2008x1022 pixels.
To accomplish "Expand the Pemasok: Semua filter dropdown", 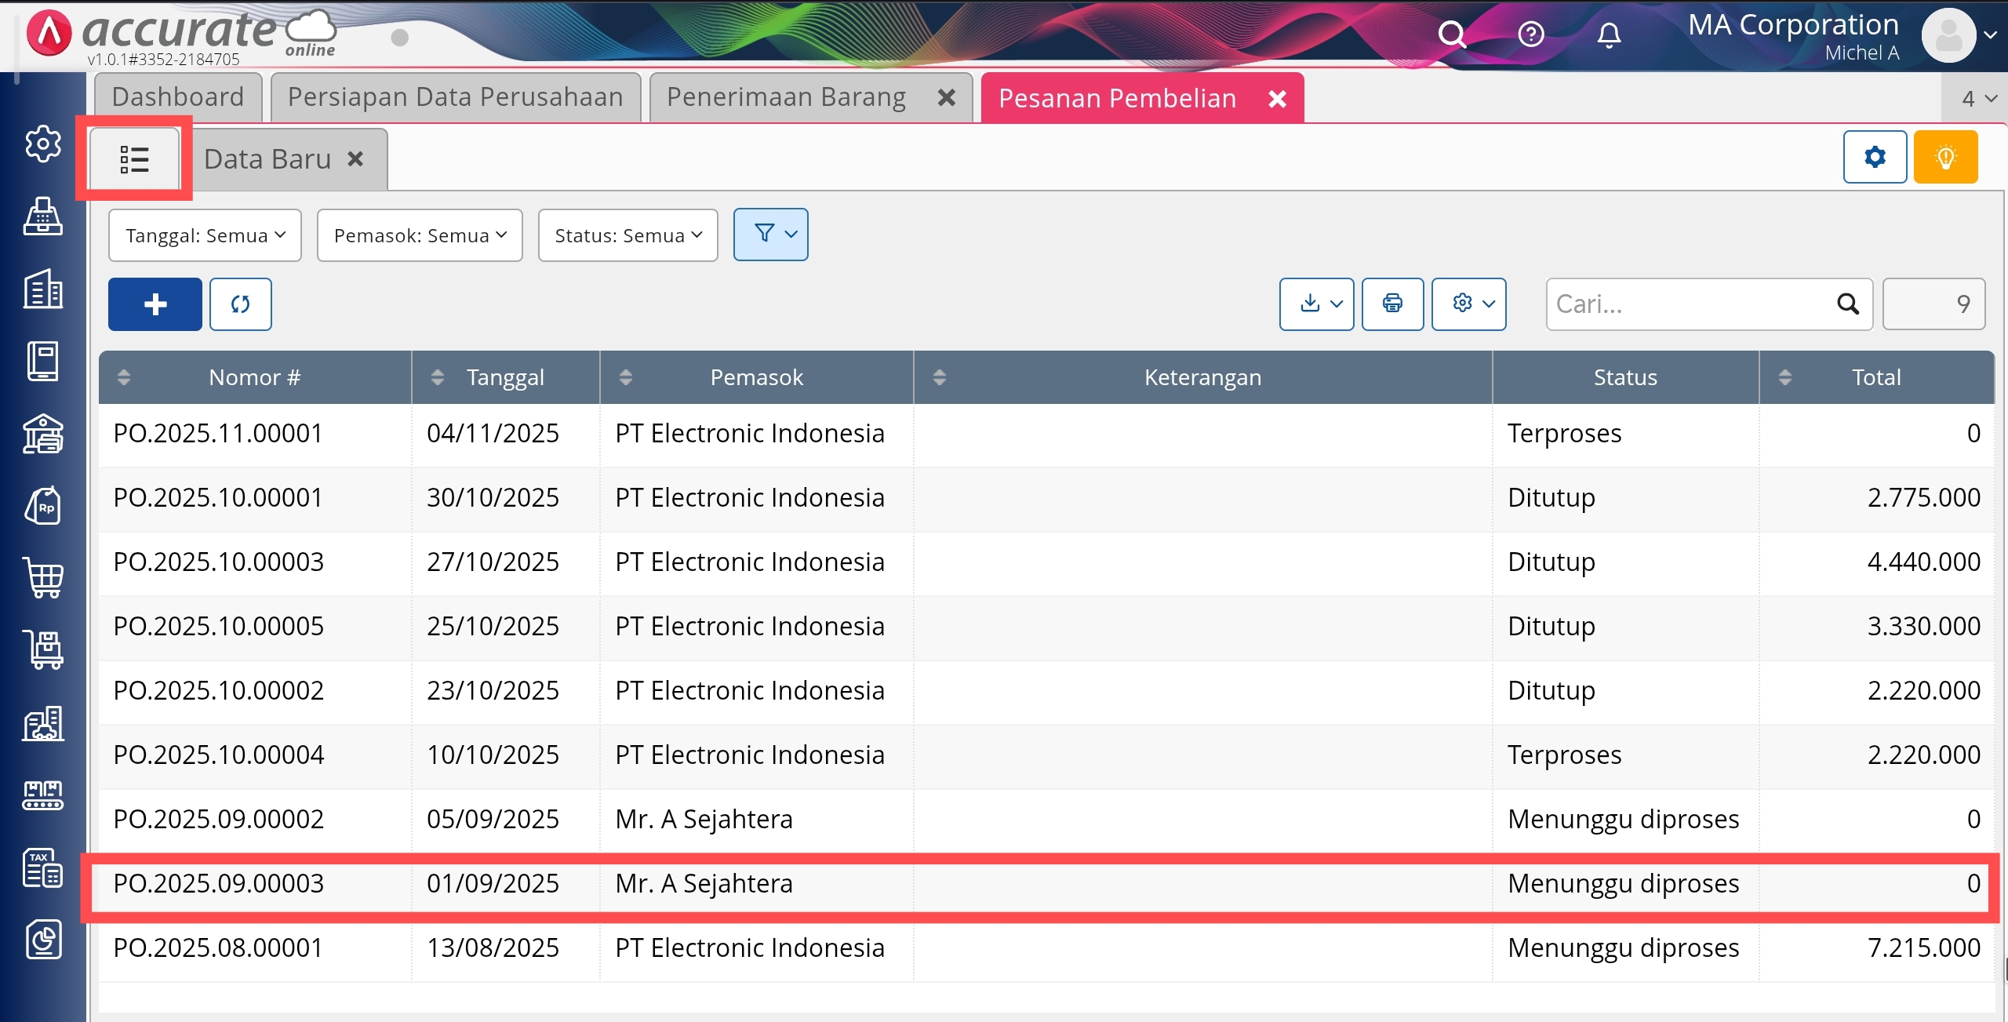I will coord(420,235).
